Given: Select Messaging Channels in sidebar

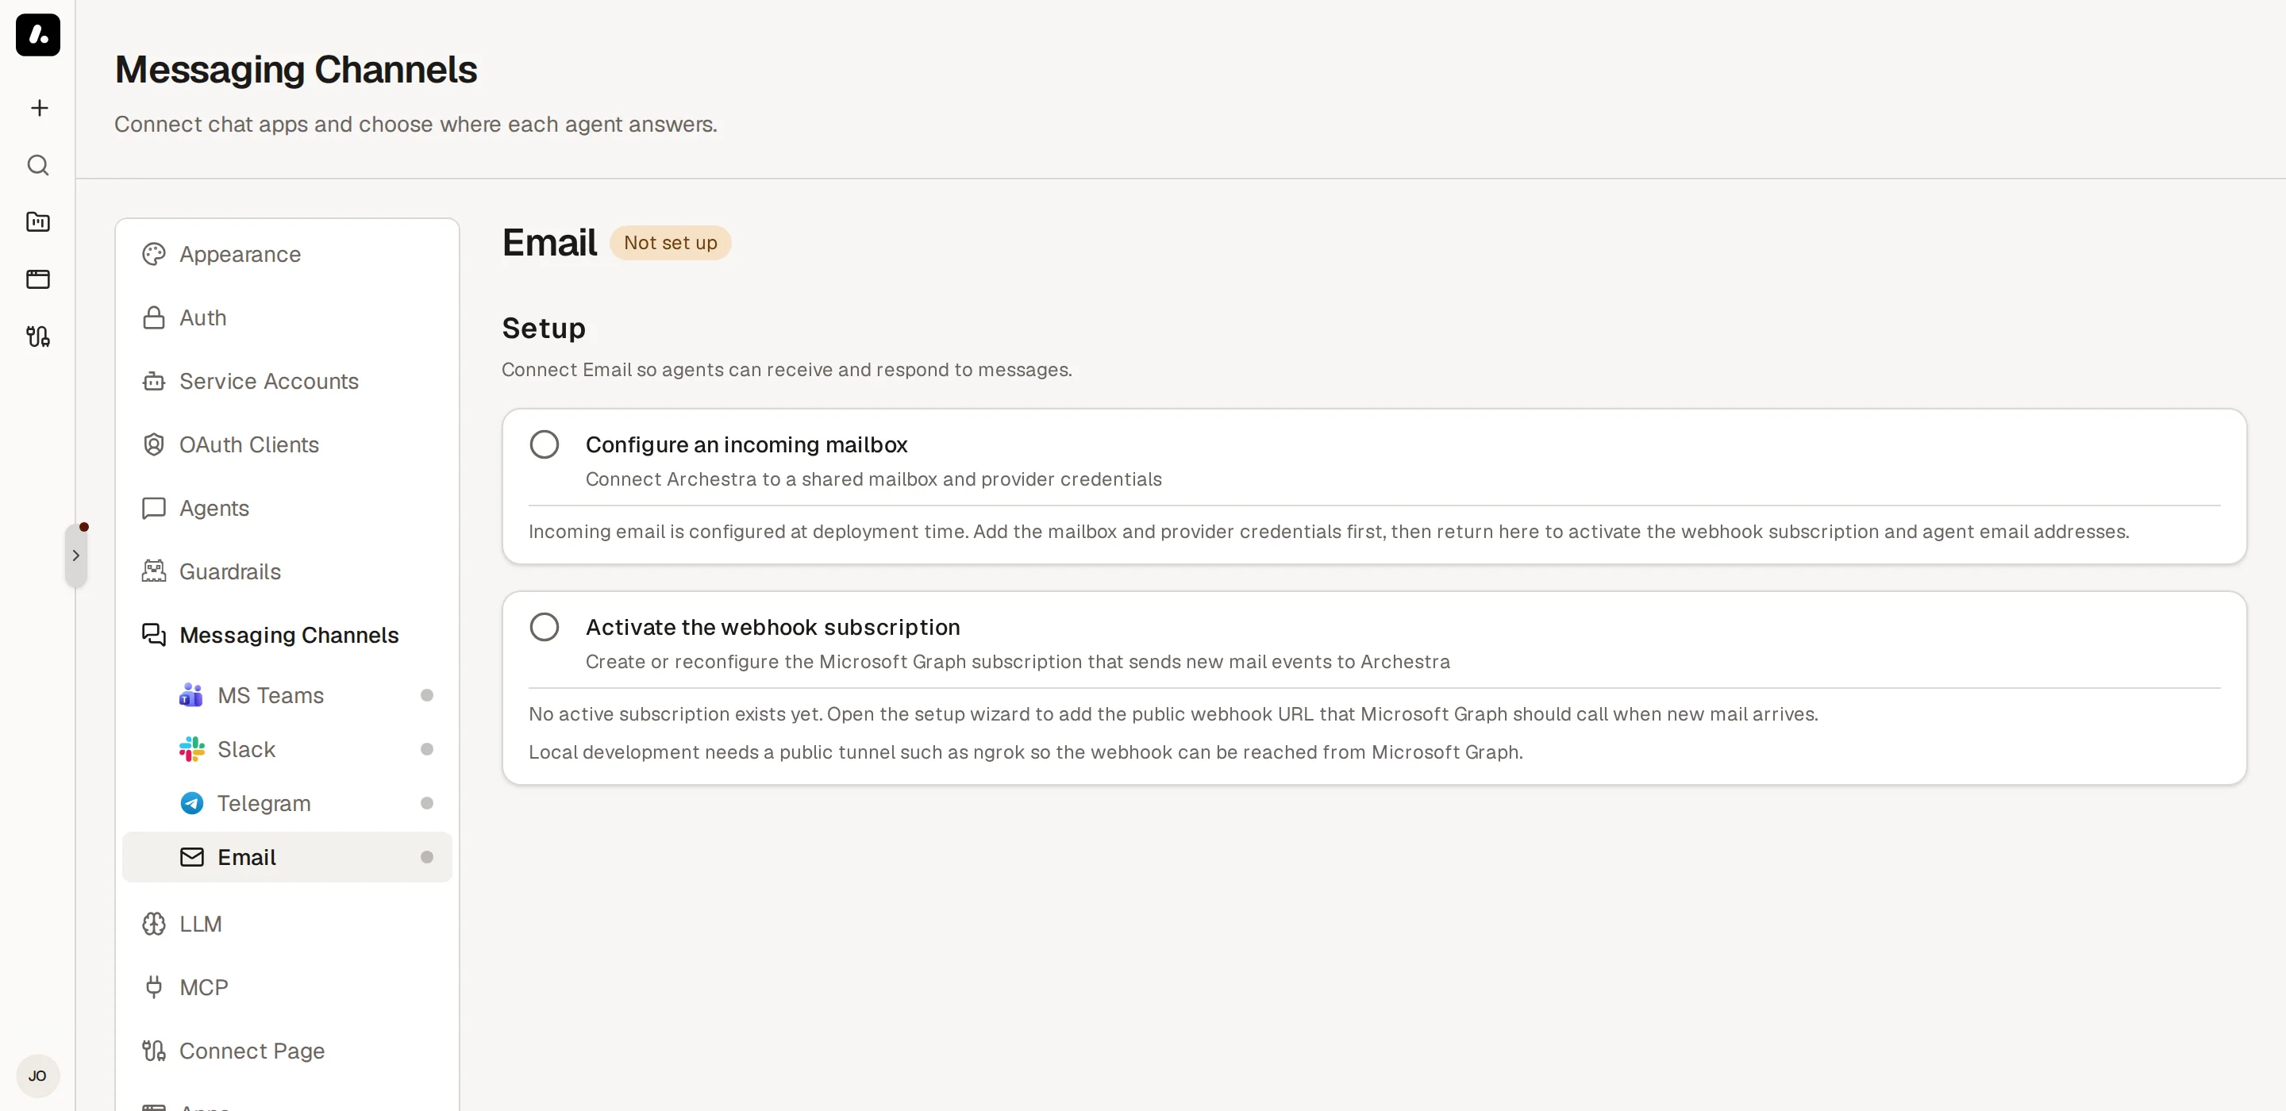Looking at the screenshot, I should 287,636.
